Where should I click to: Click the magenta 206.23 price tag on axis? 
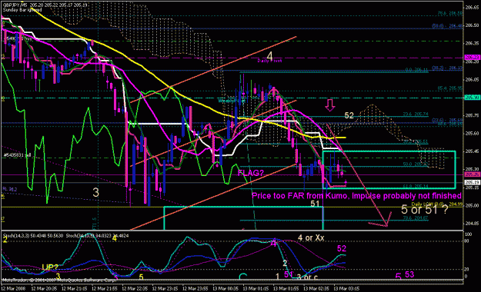tap(473, 58)
